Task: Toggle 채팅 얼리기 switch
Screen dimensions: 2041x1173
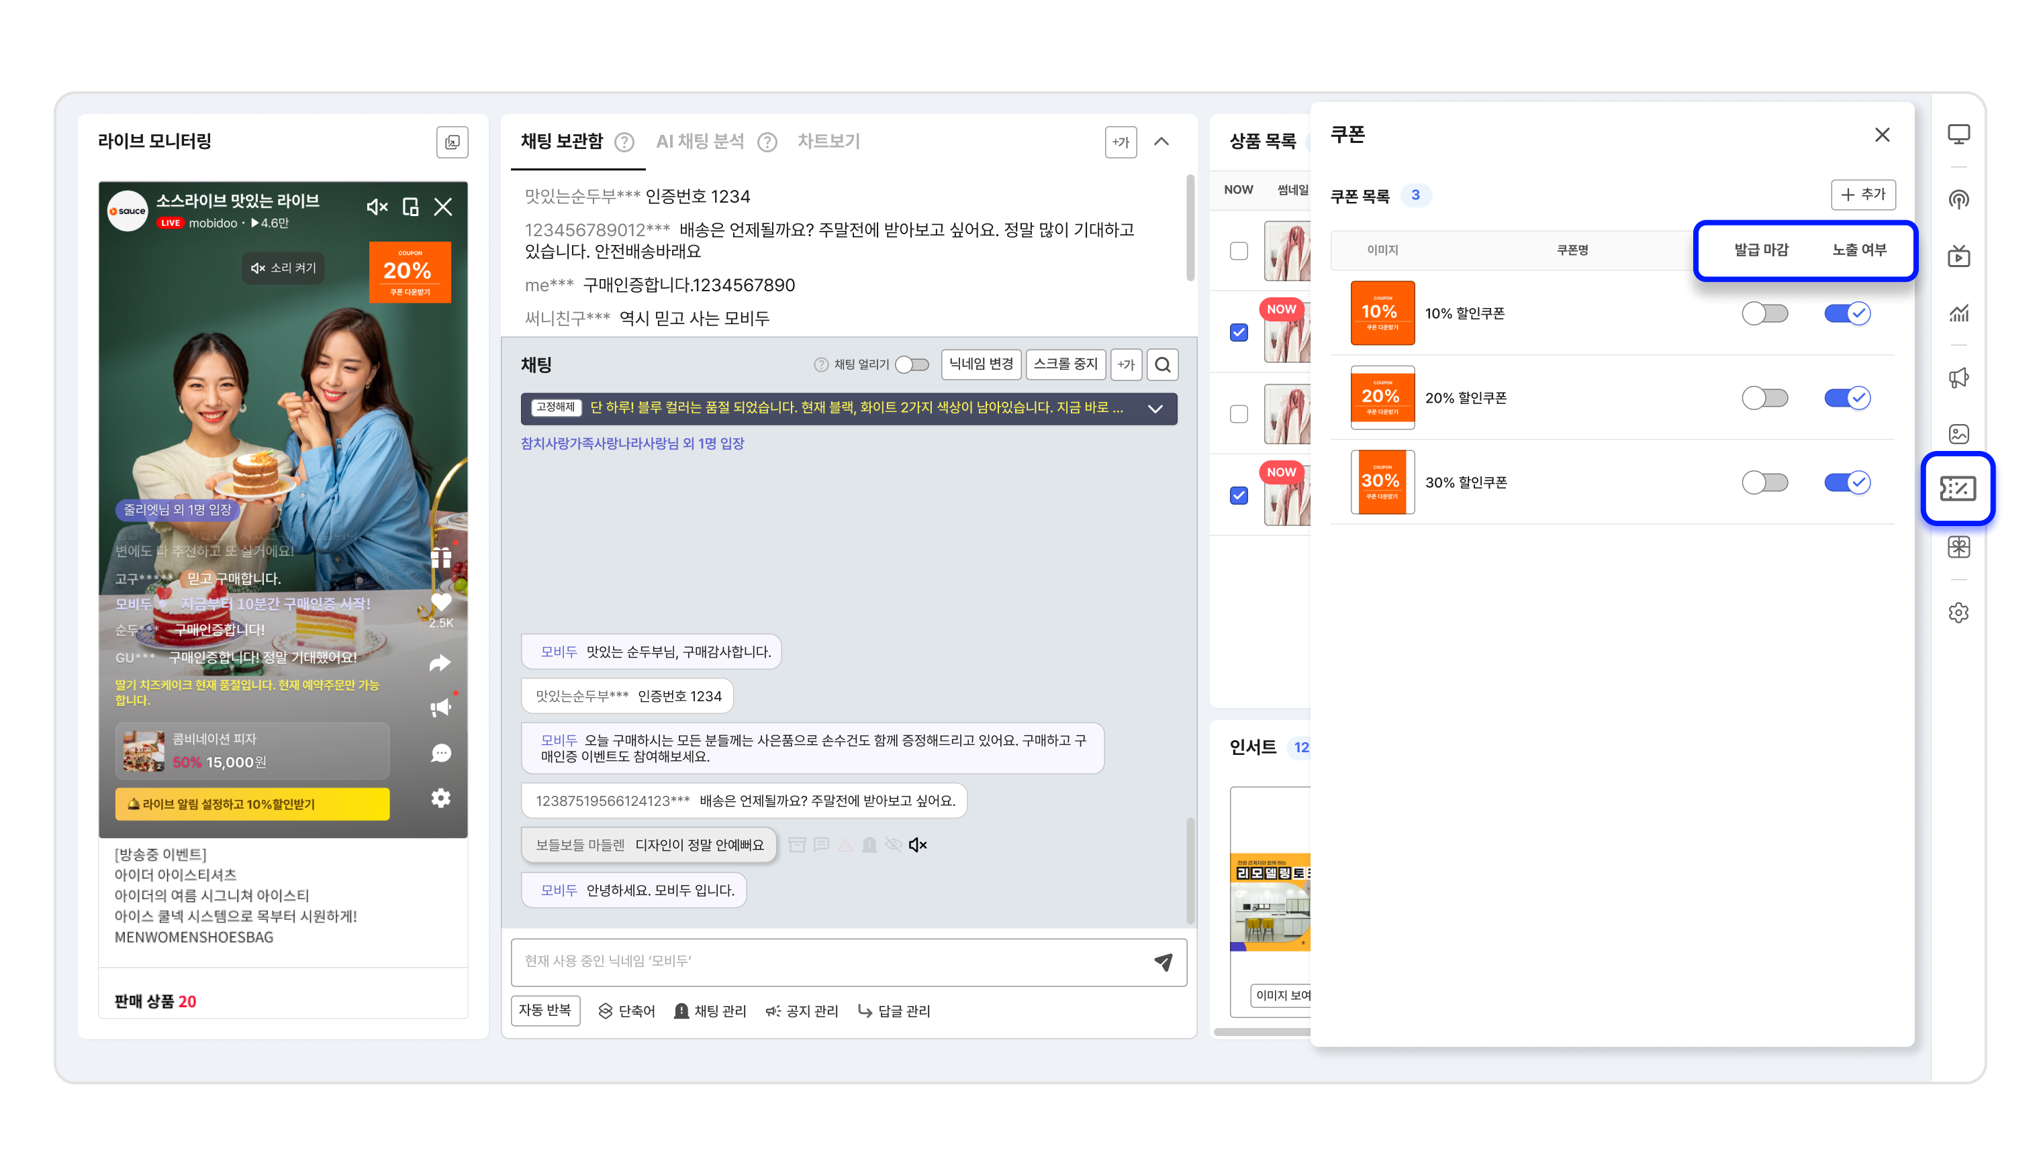Action: point(911,365)
